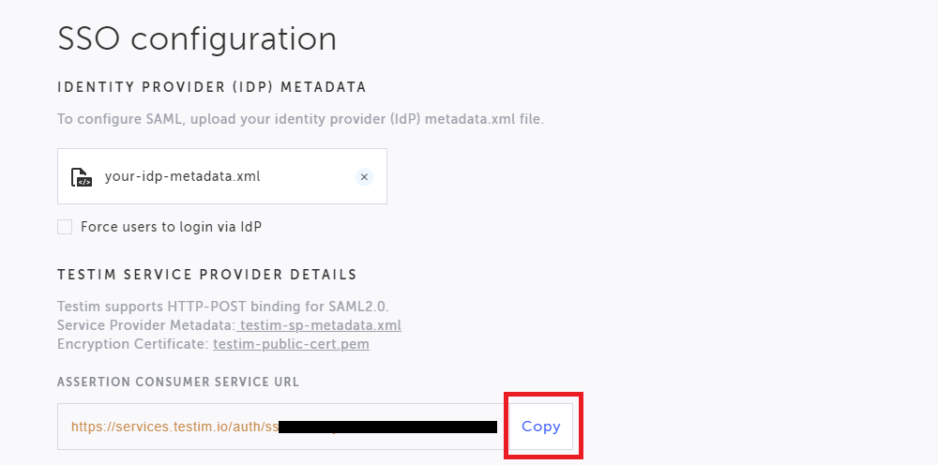Click the Testim Service Provider Details heading
This screenshot has height=465, width=938.
[x=206, y=275]
